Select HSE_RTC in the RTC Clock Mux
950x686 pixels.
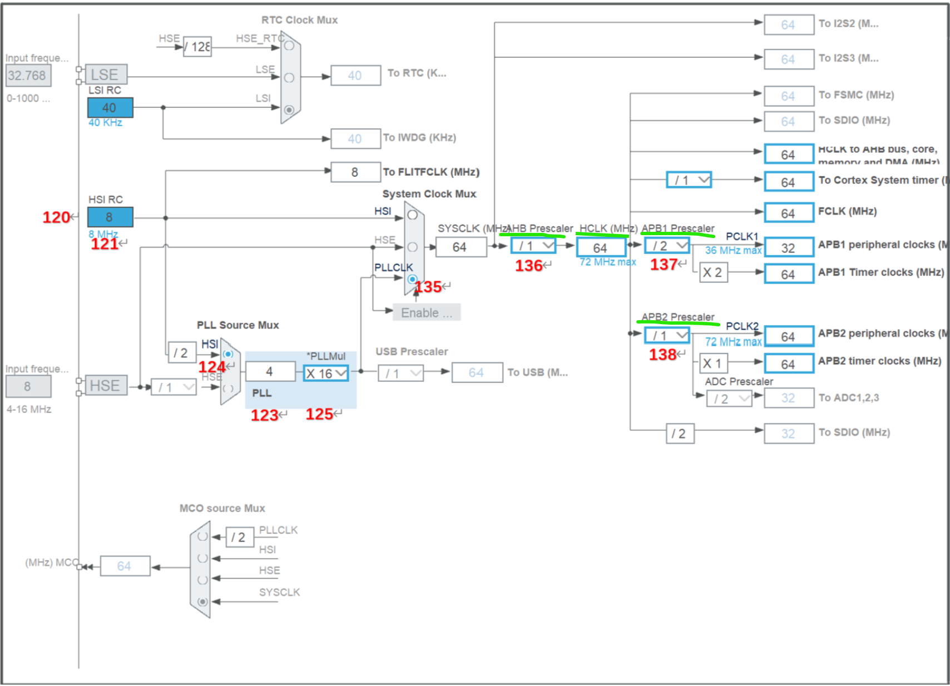pyautogui.click(x=288, y=47)
